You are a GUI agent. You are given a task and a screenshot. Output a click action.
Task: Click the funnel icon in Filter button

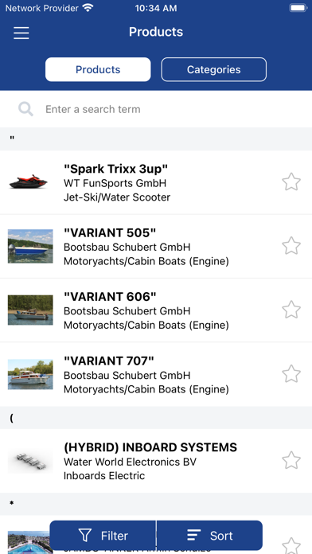[x=85, y=536]
